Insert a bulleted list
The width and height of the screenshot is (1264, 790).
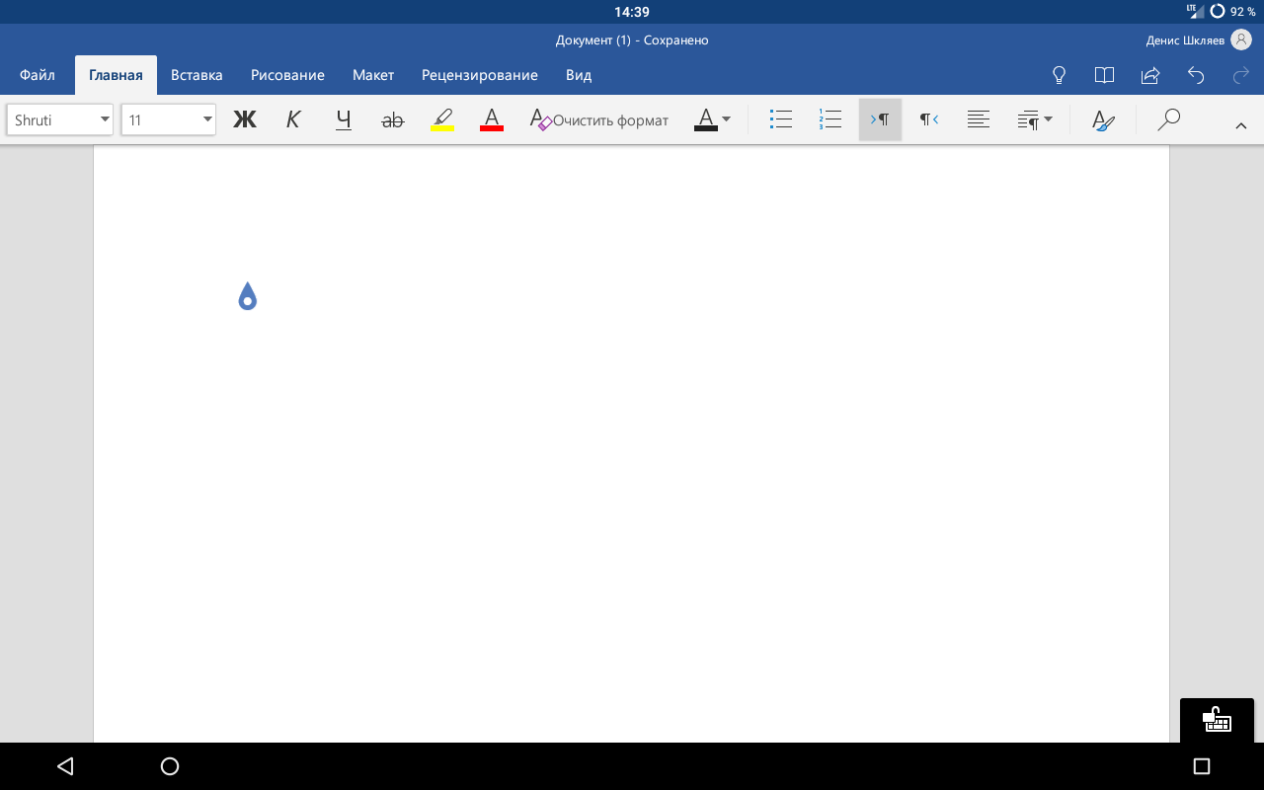point(781,119)
